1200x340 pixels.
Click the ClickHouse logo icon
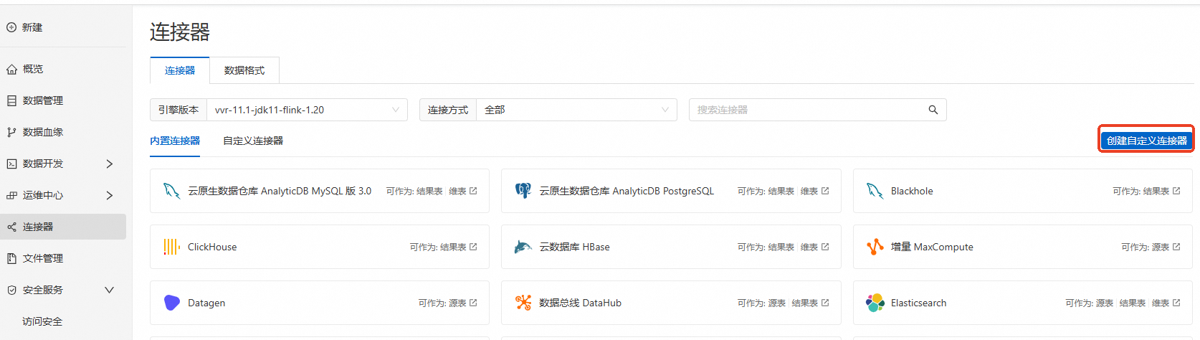tap(171, 247)
